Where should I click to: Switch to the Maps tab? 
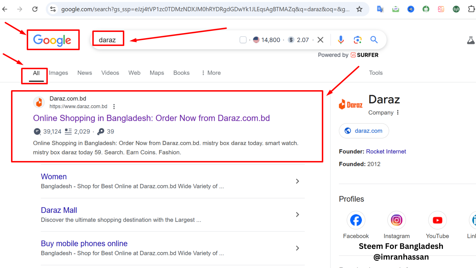pos(157,73)
